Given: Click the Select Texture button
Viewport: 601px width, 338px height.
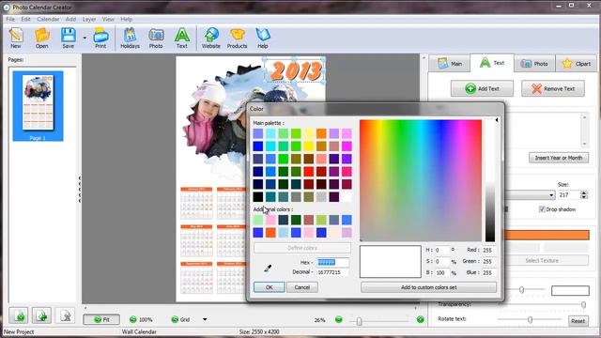Looking at the screenshot, I should click(x=542, y=261).
